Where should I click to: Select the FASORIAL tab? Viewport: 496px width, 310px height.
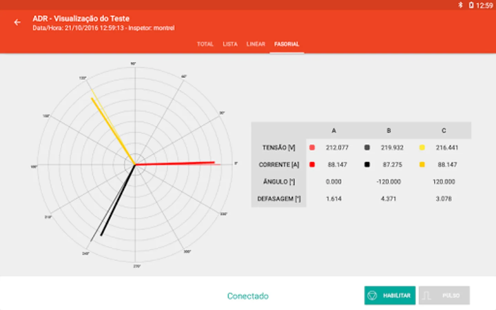click(x=287, y=44)
